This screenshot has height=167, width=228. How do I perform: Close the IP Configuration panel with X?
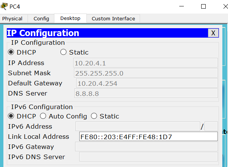click(x=213, y=33)
